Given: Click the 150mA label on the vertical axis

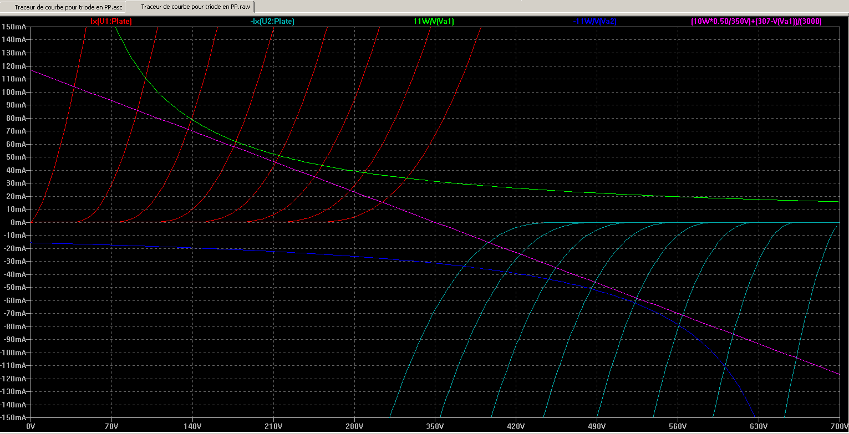Looking at the screenshot, I should [14, 27].
